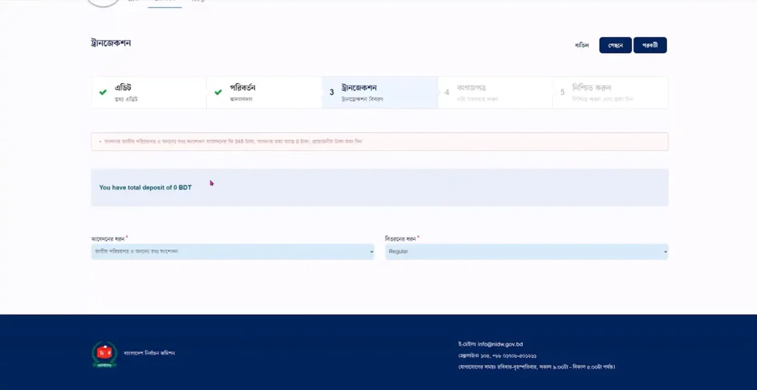Click the বাতিল cancel link

(582, 45)
